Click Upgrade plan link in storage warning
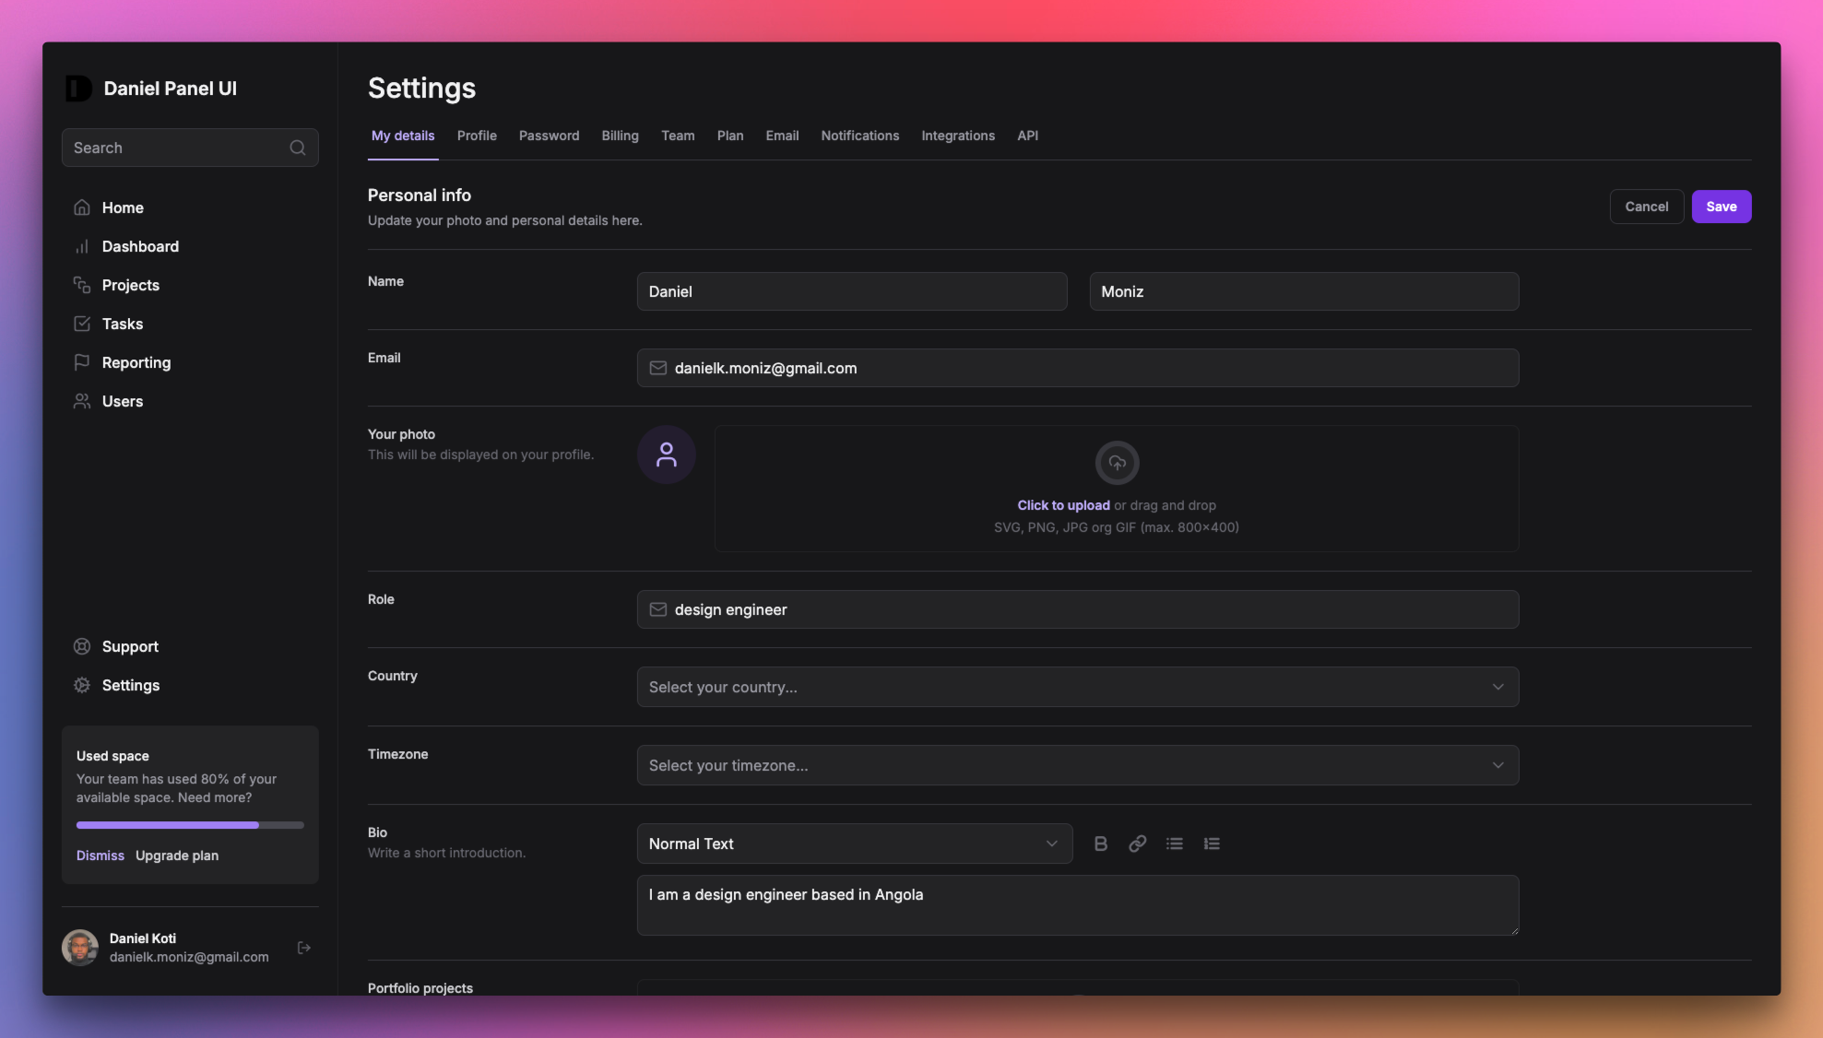This screenshot has width=1823, height=1038. click(x=176, y=855)
